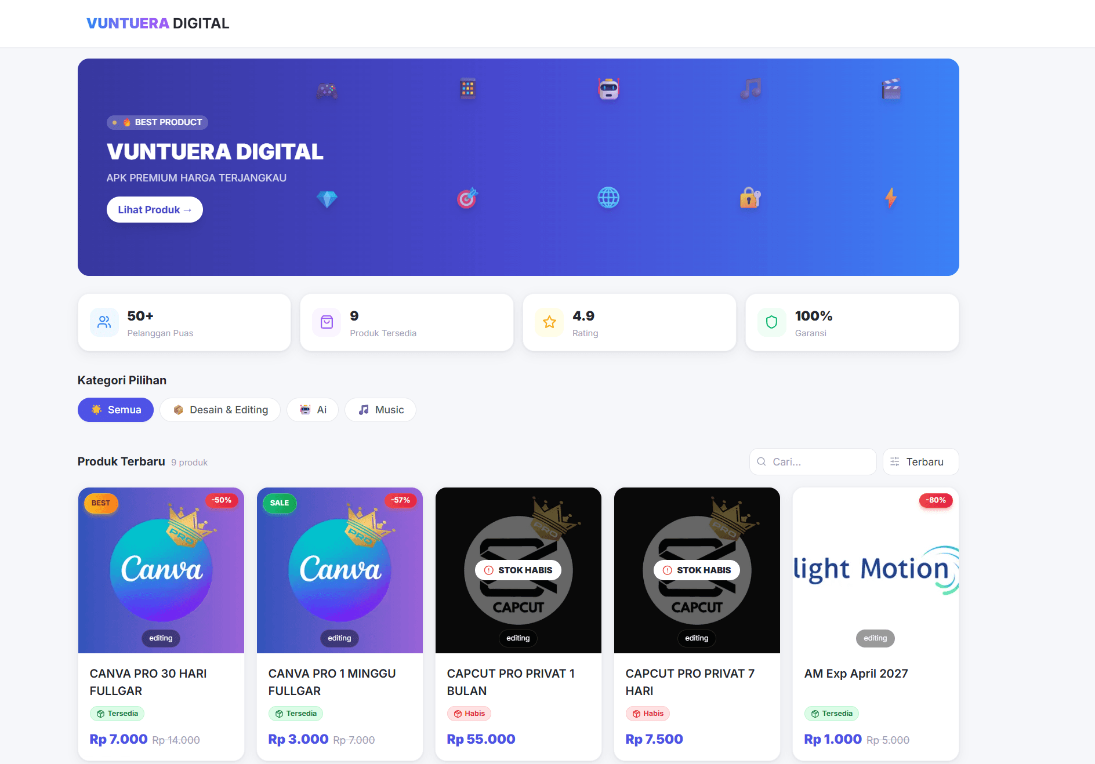Click the robot icon in banner
Viewport: 1095px width, 764px height.
tap(608, 89)
